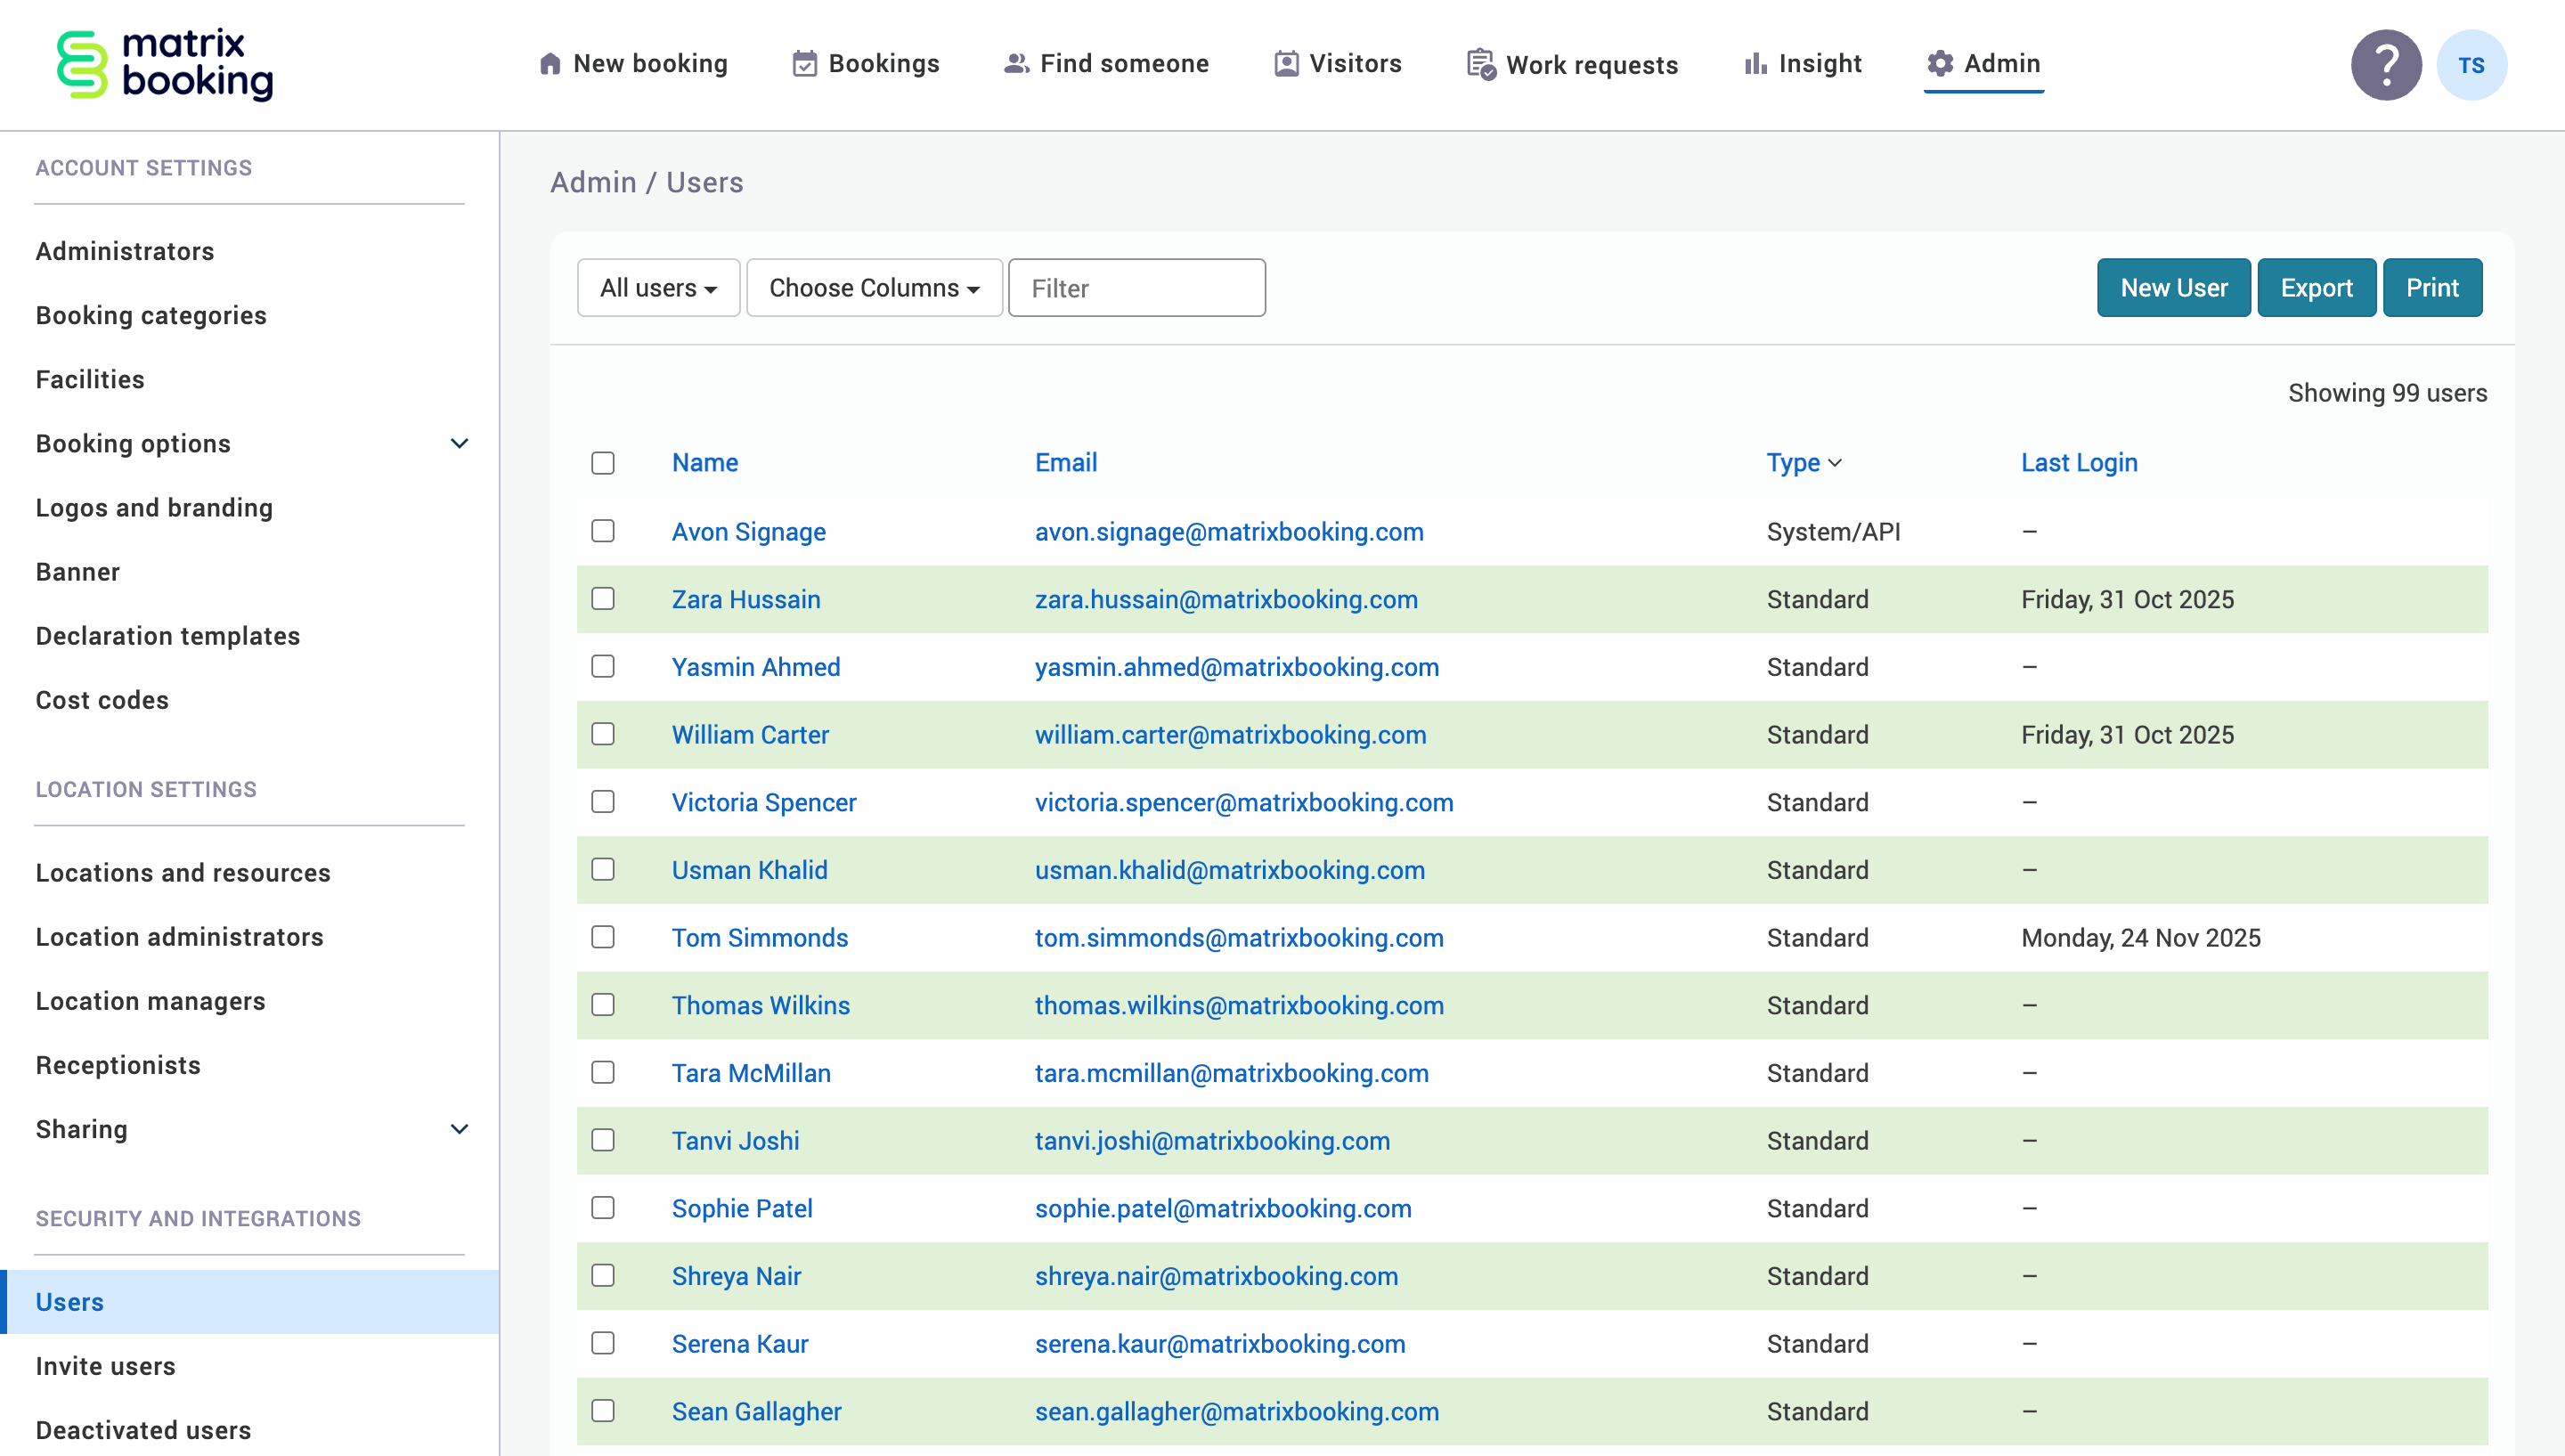Tick the select-all checkbox in header
The width and height of the screenshot is (2565, 1456).
click(603, 463)
